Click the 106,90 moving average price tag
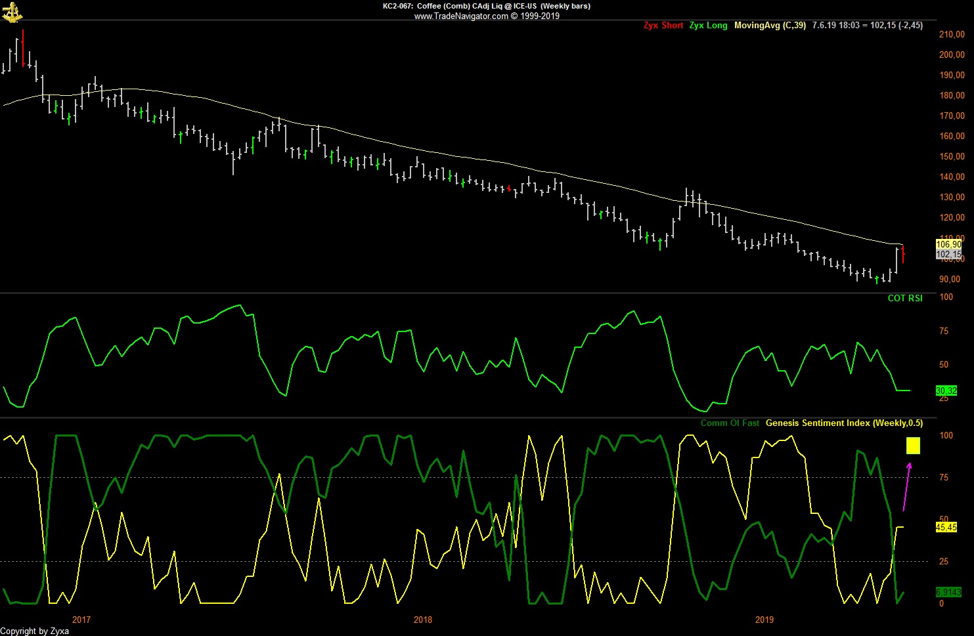Screen dimensions: 974x636 pyautogui.click(x=948, y=244)
